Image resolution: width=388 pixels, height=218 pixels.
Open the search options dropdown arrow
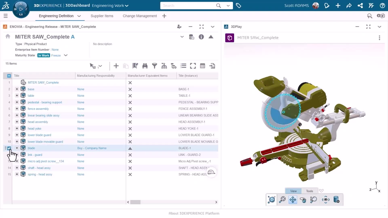[x=228, y=5]
